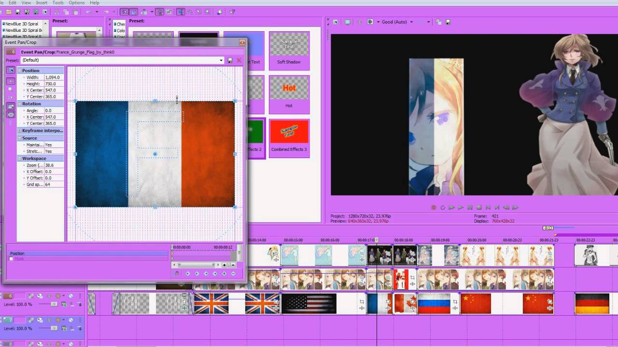The height and width of the screenshot is (347, 618).
Task: Click the Copy icon in main toolbar
Action: (x=66, y=12)
